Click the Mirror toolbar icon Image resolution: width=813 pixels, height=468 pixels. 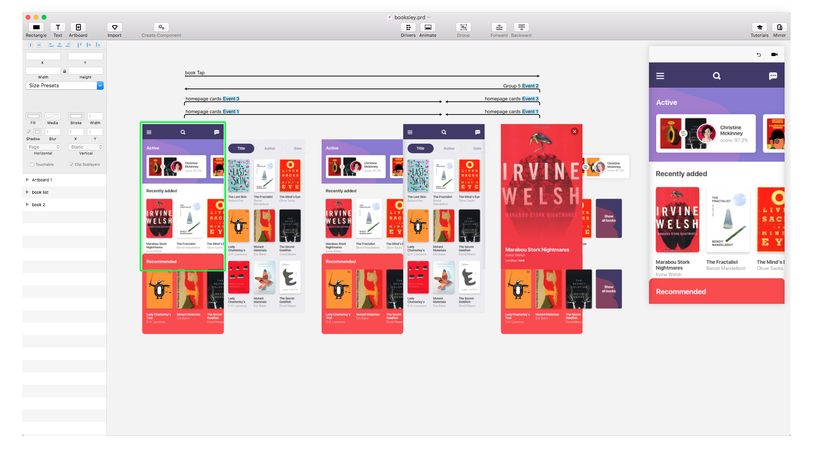click(x=779, y=27)
